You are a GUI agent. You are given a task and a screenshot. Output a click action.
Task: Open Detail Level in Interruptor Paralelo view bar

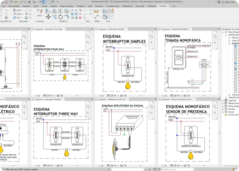(x=45, y=166)
